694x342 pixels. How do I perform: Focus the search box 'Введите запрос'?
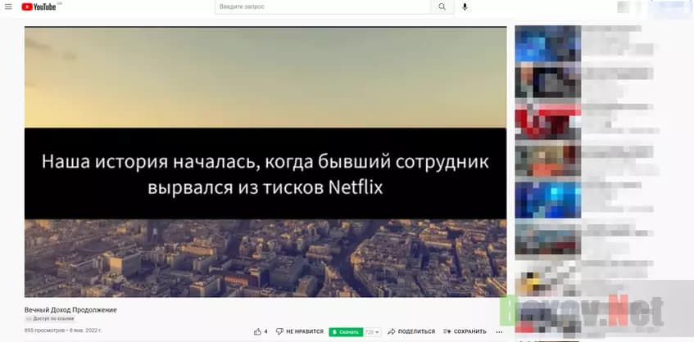323,7
